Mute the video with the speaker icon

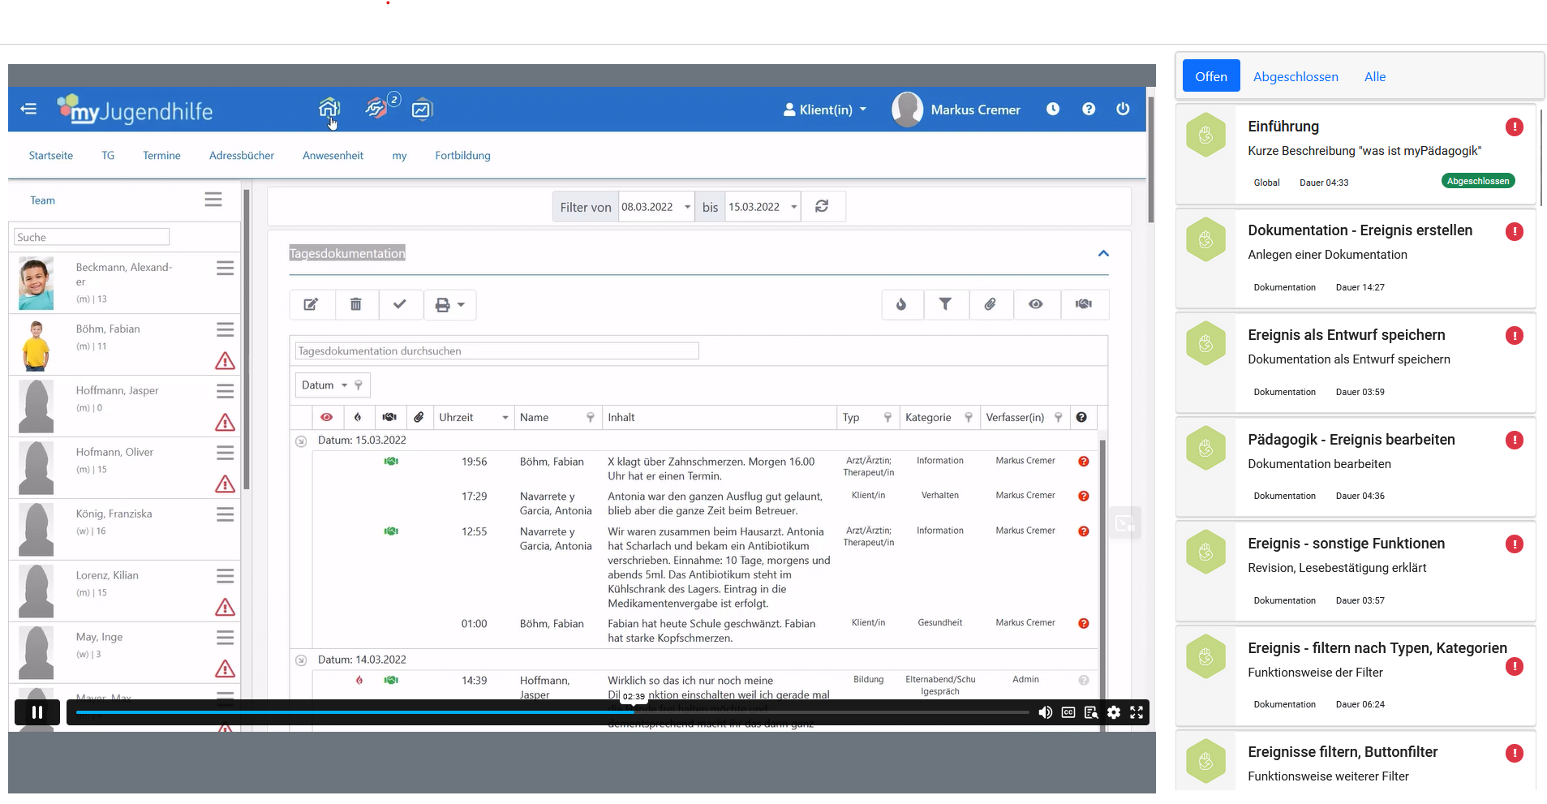(1046, 712)
